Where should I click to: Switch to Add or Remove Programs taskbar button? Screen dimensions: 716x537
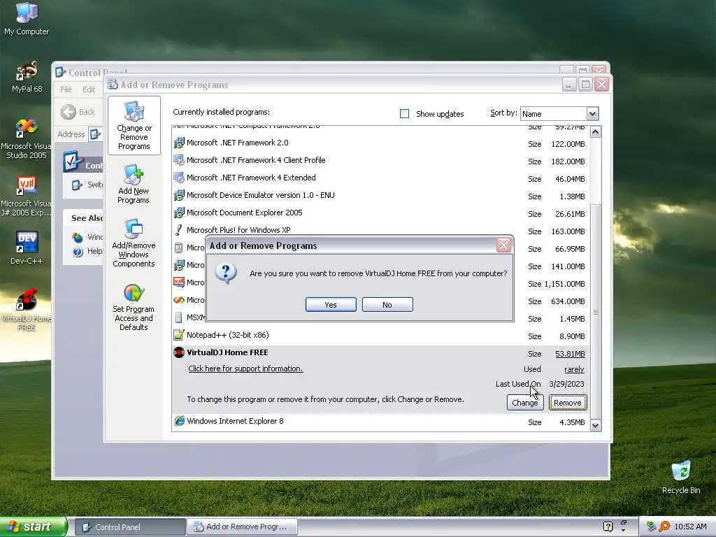pos(242,527)
